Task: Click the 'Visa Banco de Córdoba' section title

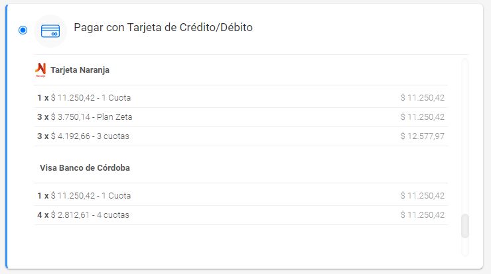Action: pos(85,167)
